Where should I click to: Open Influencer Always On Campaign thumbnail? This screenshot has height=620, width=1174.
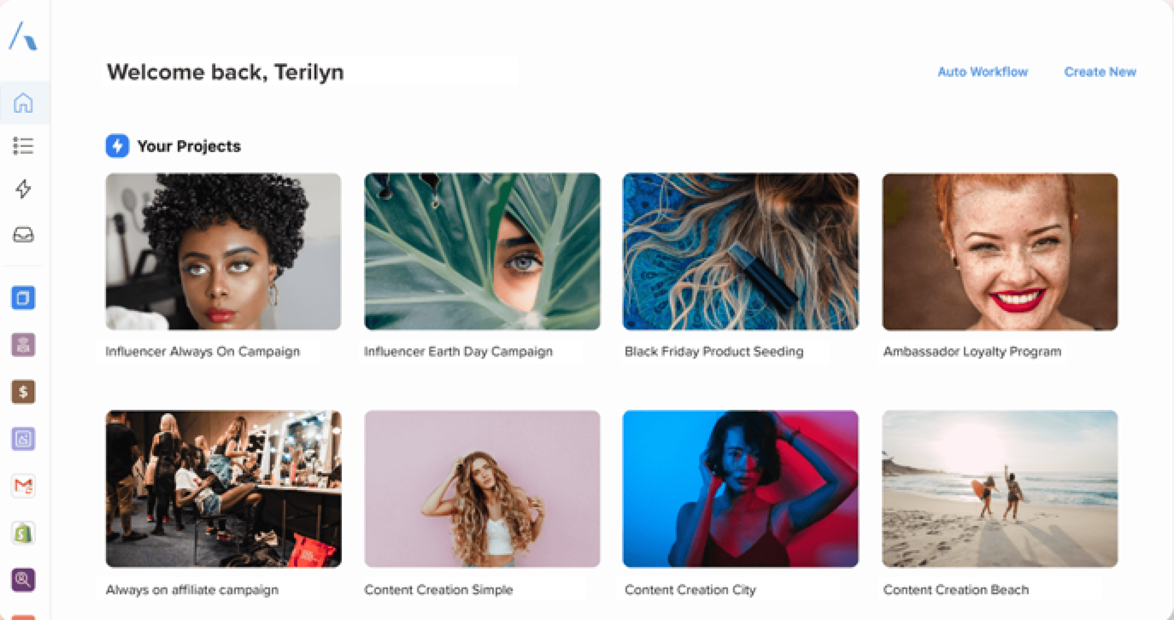pyautogui.click(x=223, y=252)
